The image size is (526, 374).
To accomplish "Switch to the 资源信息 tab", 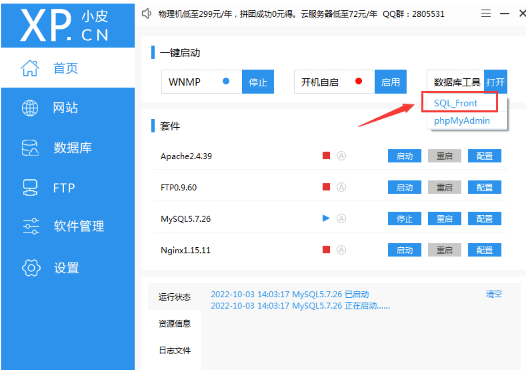I will [174, 323].
